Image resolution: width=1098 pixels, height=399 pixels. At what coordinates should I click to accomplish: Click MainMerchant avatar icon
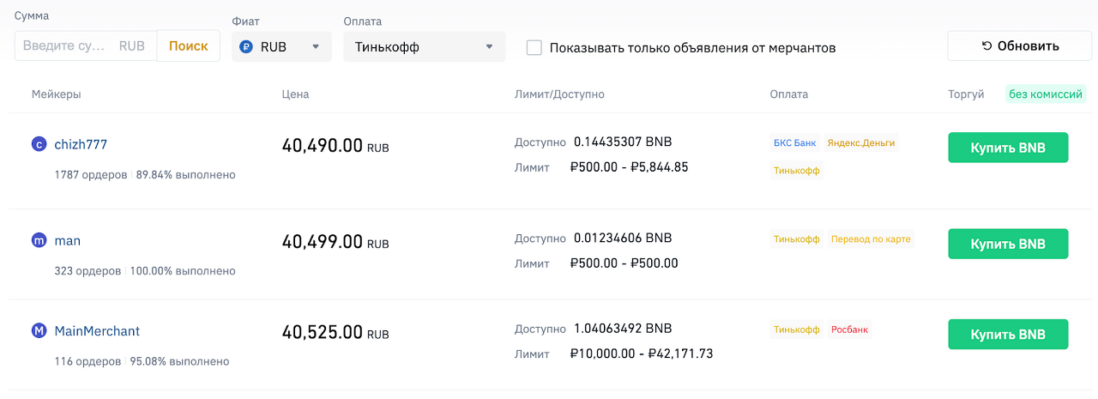tap(39, 331)
